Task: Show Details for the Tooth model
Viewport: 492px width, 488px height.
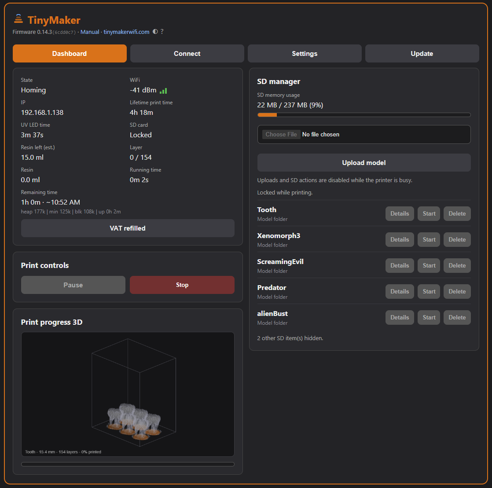Action: tap(400, 213)
